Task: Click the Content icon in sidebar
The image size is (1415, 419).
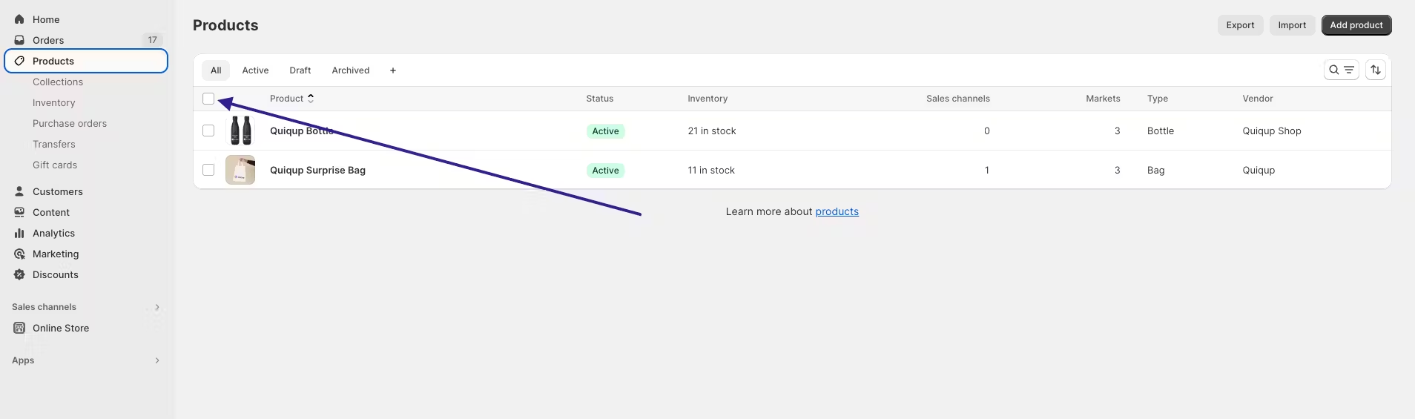Action: [19, 212]
